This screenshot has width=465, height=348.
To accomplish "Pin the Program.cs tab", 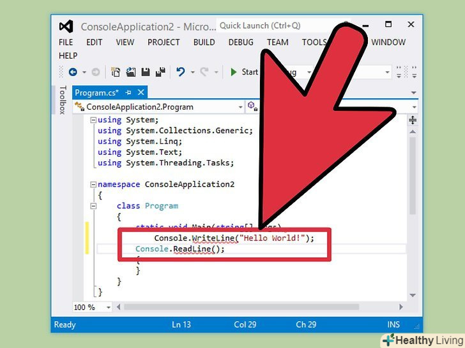I will (128, 92).
